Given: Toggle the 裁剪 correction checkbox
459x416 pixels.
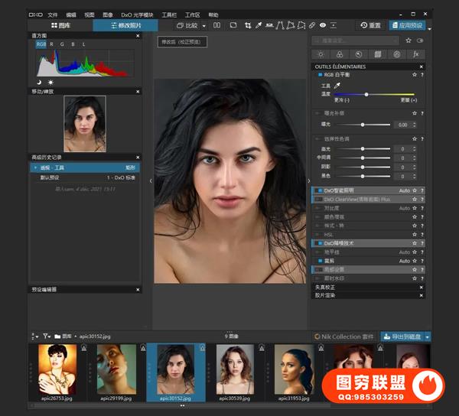Looking at the screenshot, I should click(x=320, y=261).
